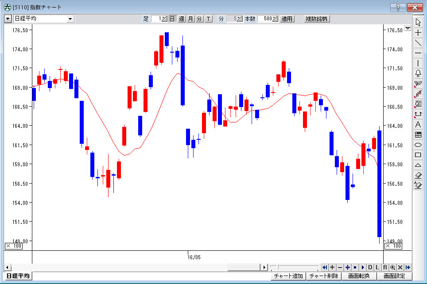Select the crosshair cursor tool
The image size is (427, 284).
coord(418,33)
